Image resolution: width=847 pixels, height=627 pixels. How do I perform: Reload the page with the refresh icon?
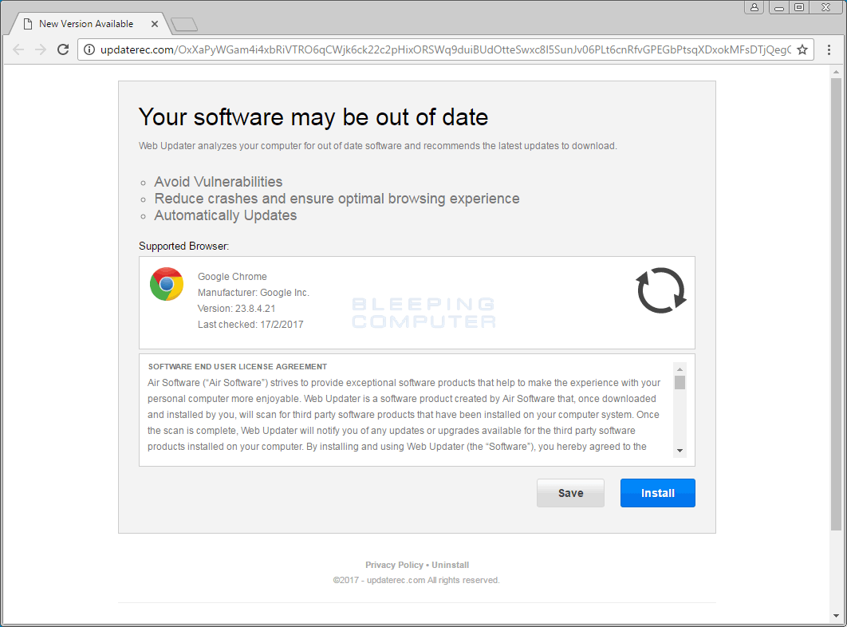(63, 49)
